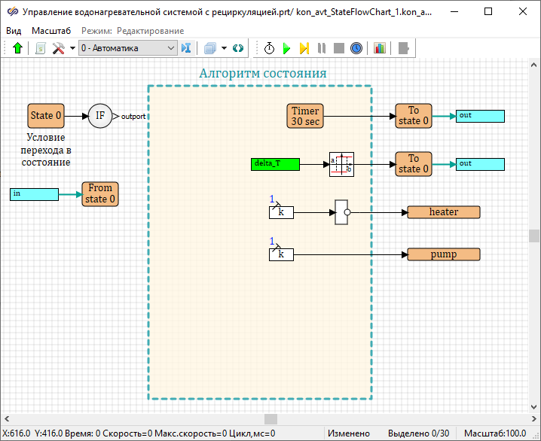Expand the tools icon dropdown arrow

(72, 48)
